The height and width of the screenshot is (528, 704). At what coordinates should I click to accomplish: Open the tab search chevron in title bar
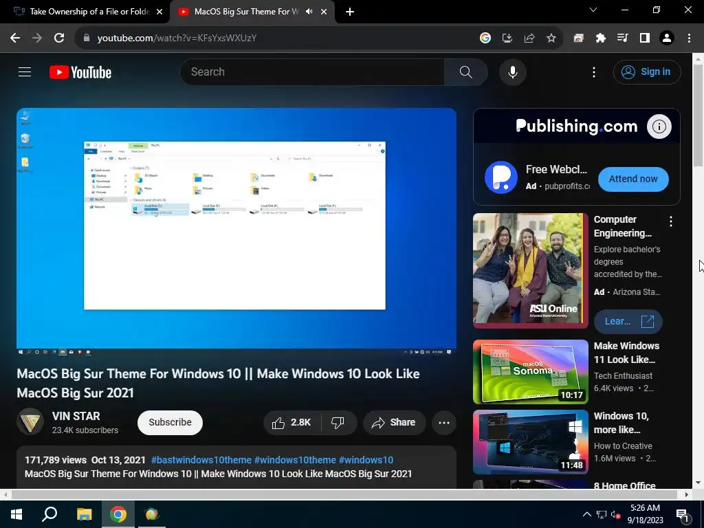pyautogui.click(x=593, y=10)
